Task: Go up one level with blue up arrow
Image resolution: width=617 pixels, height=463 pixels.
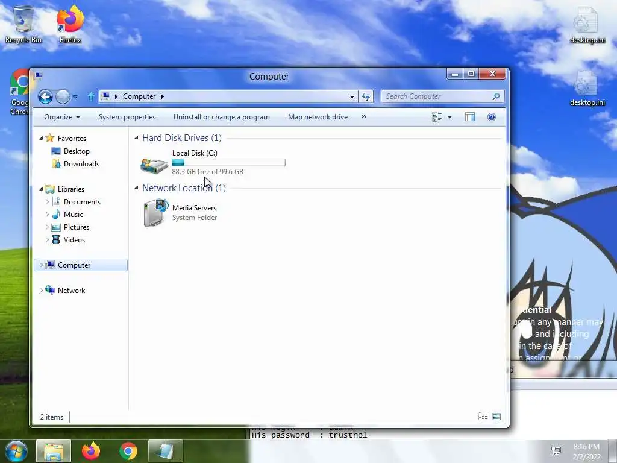Action: pyautogui.click(x=90, y=96)
